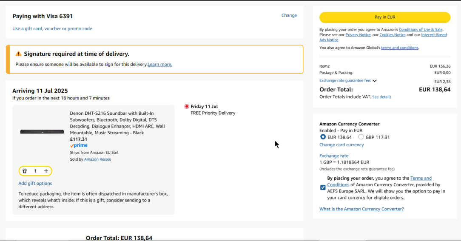Open Amazon Global terms and conditions link
The height and width of the screenshot is (241, 461).
[400, 48]
